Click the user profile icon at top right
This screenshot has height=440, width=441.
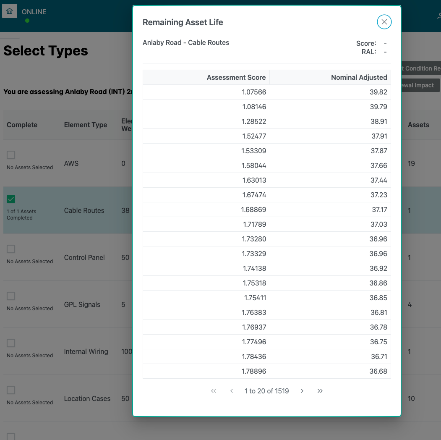[438, 16]
